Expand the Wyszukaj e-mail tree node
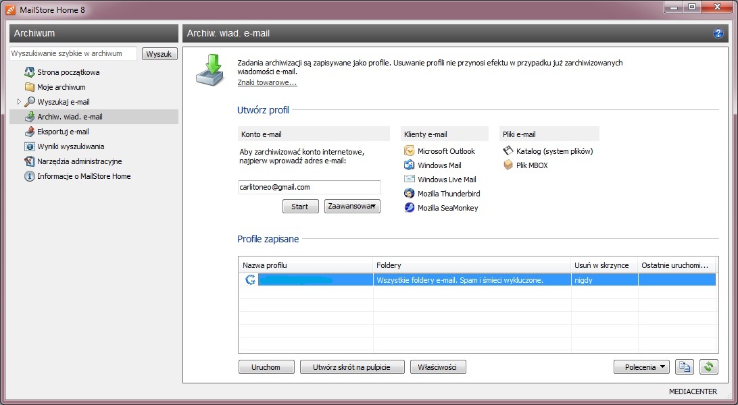Screen dimensions: 738x405 pyautogui.click(x=19, y=101)
